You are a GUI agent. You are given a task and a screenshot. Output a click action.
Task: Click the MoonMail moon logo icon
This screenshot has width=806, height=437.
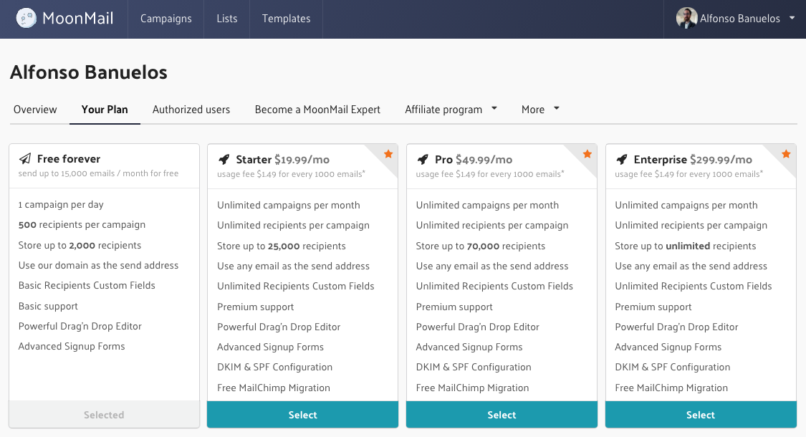pos(27,18)
